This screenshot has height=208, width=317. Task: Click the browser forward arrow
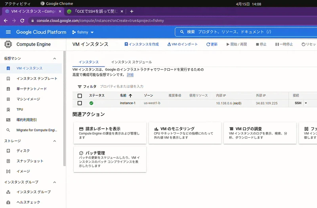tap(14, 21)
